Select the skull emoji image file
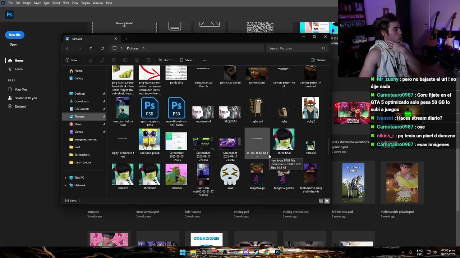The width and height of the screenshot is (460, 258). pyautogui.click(x=230, y=177)
